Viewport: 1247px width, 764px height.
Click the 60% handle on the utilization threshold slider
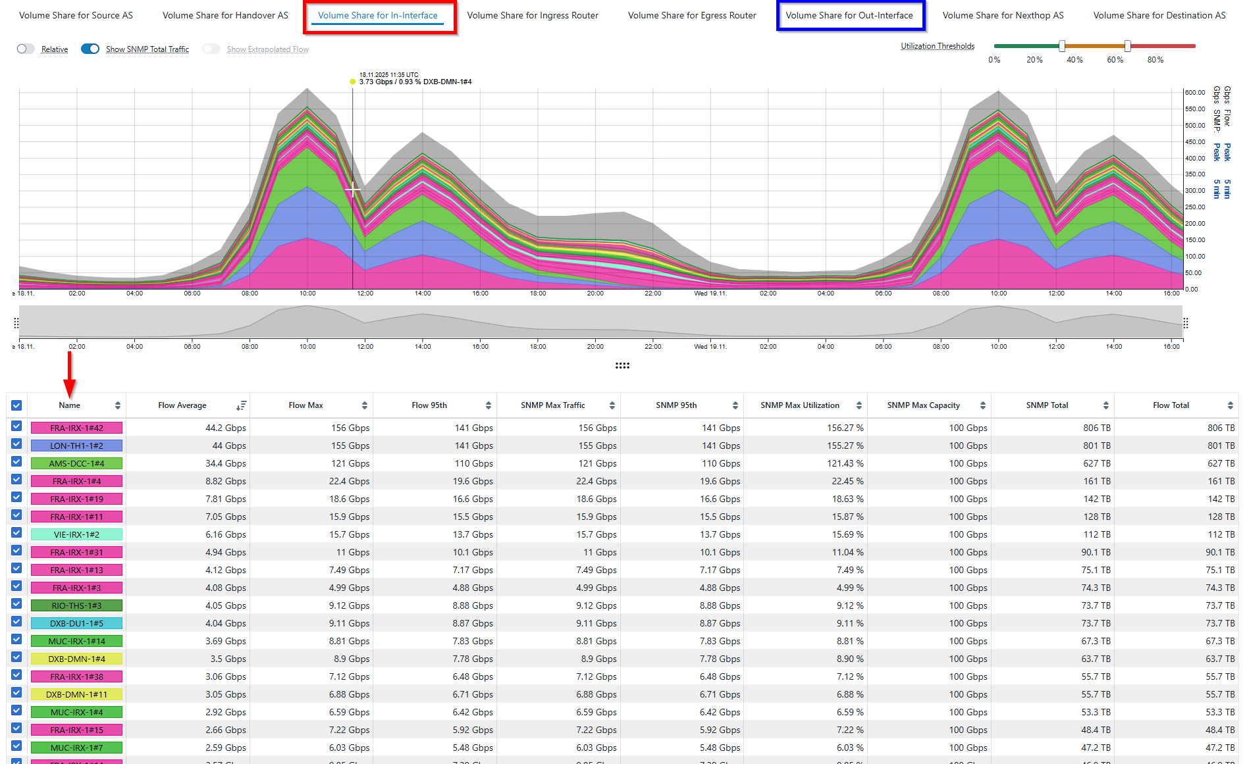pyautogui.click(x=1128, y=46)
